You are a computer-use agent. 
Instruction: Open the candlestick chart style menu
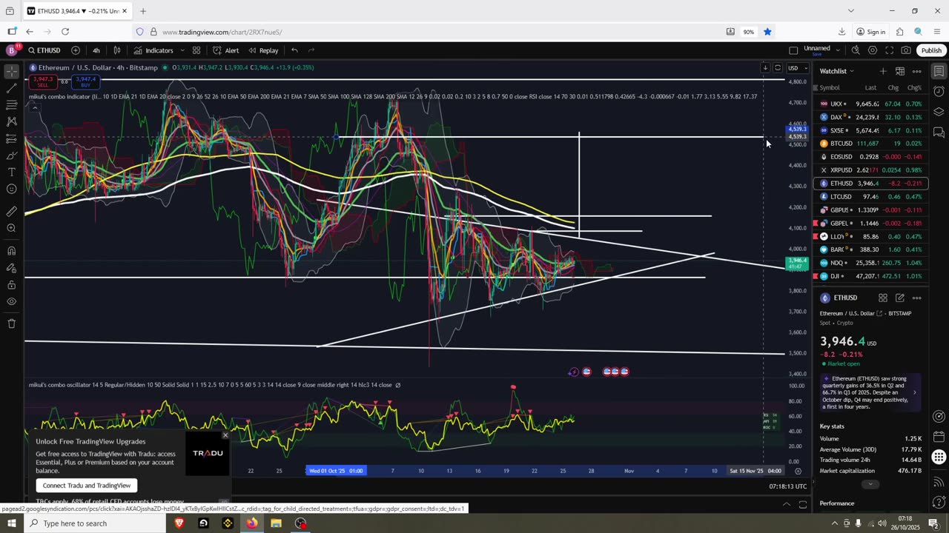[x=116, y=50]
